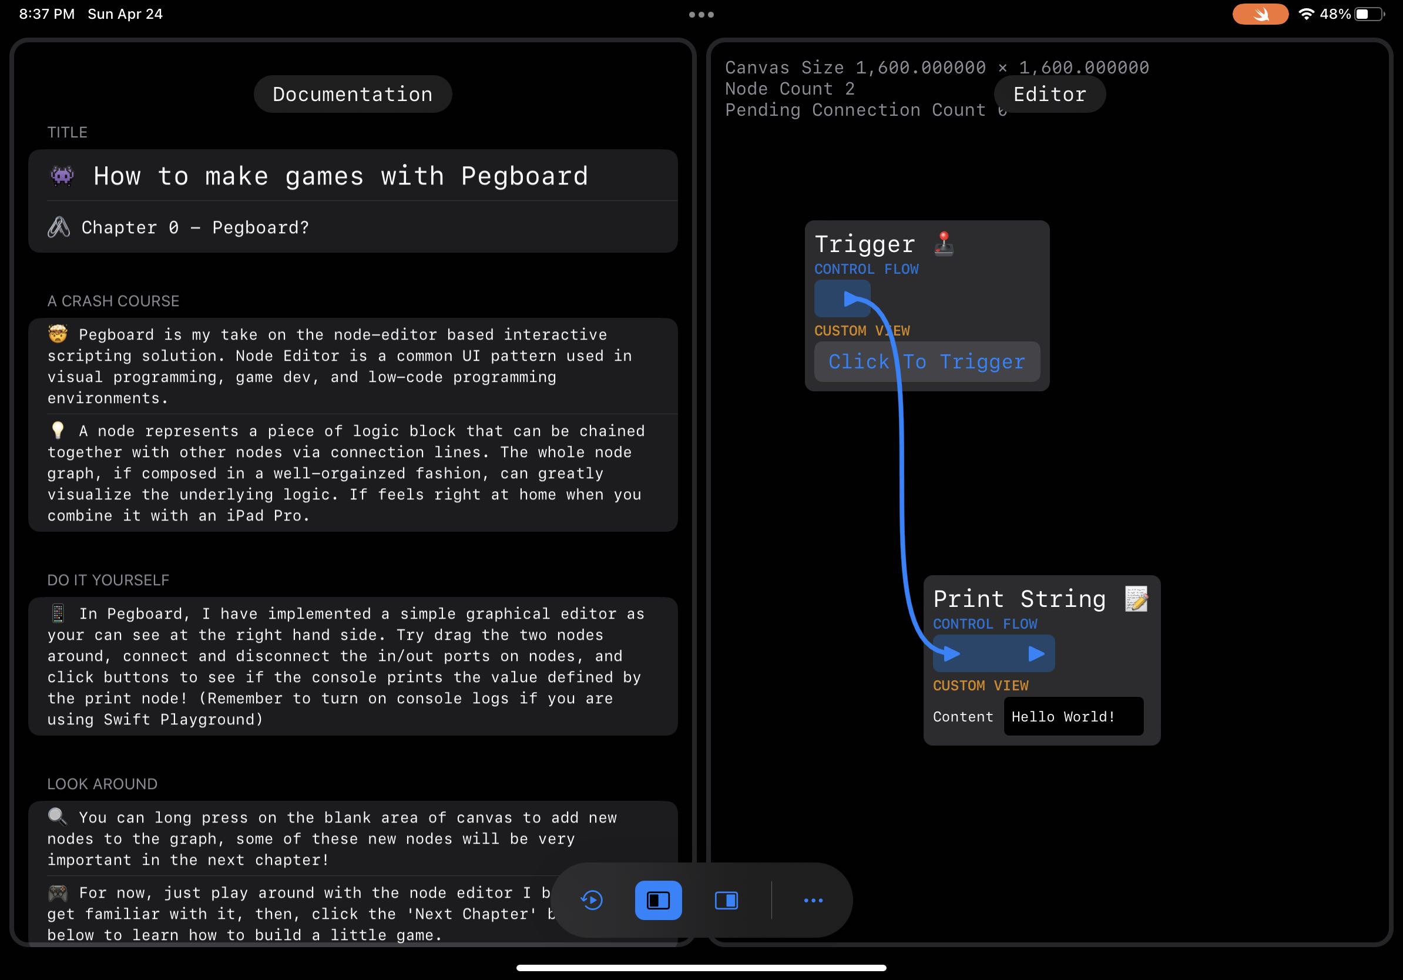1403x980 pixels.
Task: Click the memo icon on Print String
Action: point(1136,599)
